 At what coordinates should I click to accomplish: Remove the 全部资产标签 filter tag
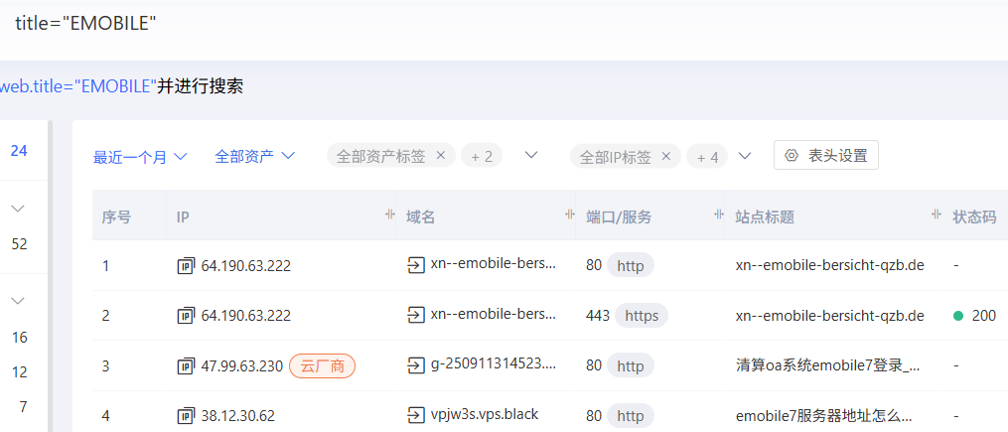pos(441,156)
